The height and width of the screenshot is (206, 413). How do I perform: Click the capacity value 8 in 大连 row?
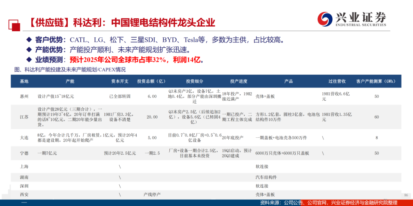point(377,137)
